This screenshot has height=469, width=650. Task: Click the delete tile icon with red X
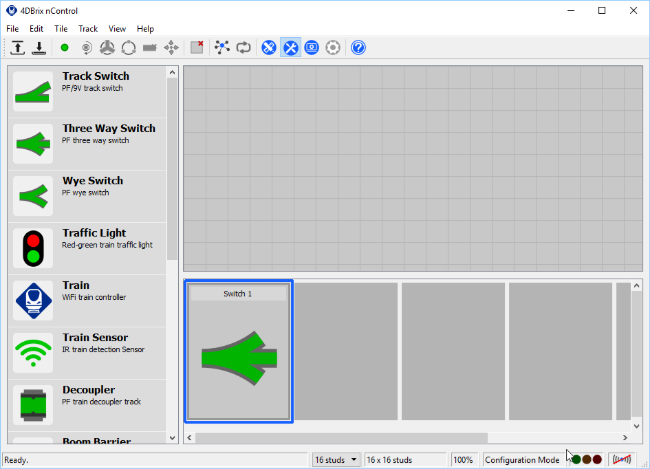point(197,47)
